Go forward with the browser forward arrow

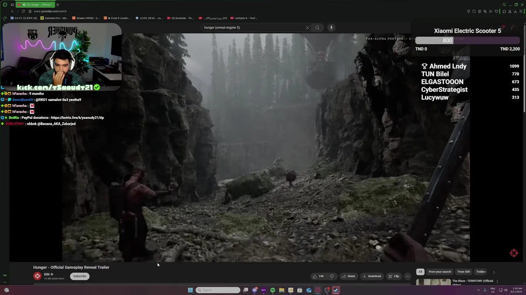click(x=17, y=11)
